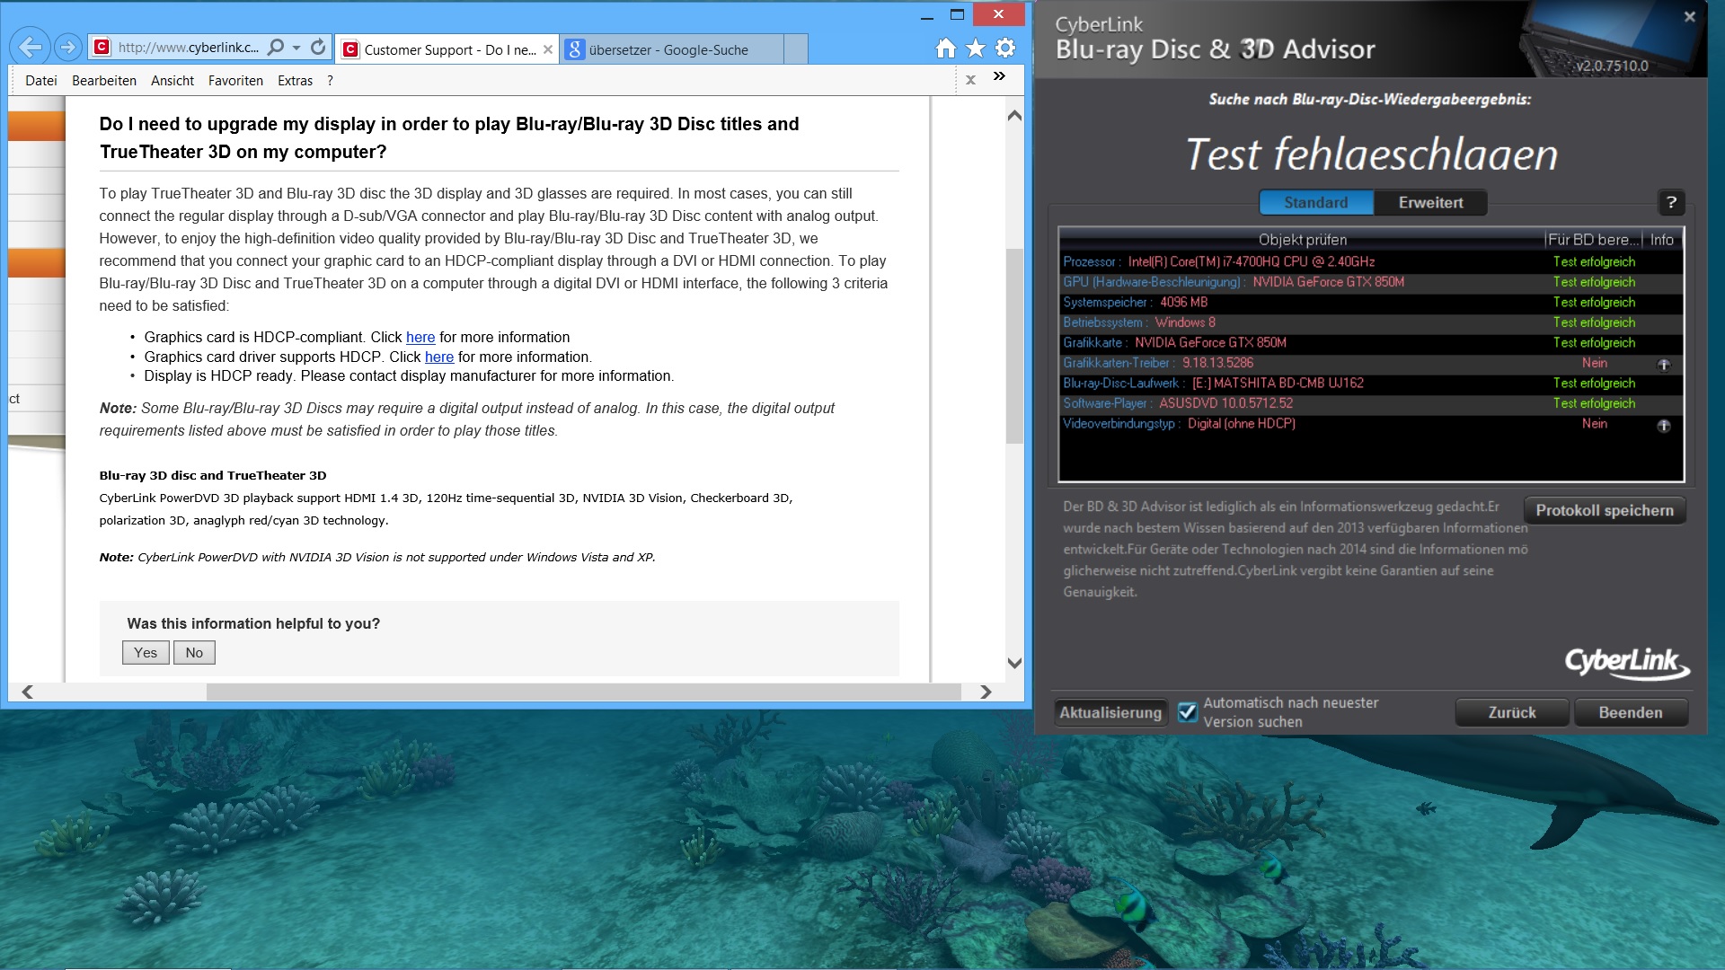Toggle automatic search for newest version checkbox
Viewport: 1725px width, 970px height.
tap(1188, 712)
